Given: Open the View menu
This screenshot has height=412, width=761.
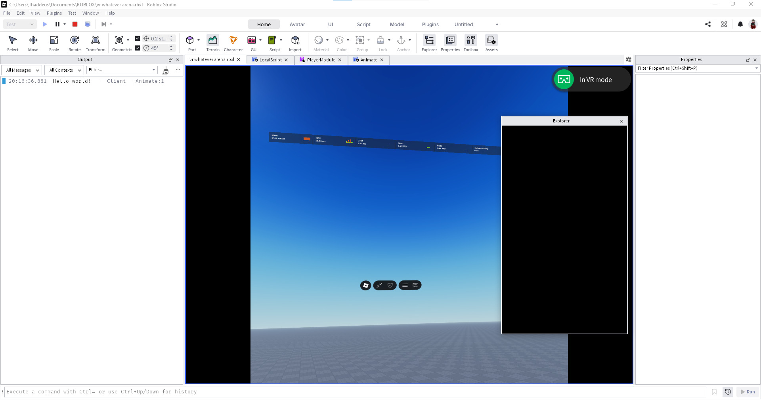Looking at the screenshot, I should [35, 13].
